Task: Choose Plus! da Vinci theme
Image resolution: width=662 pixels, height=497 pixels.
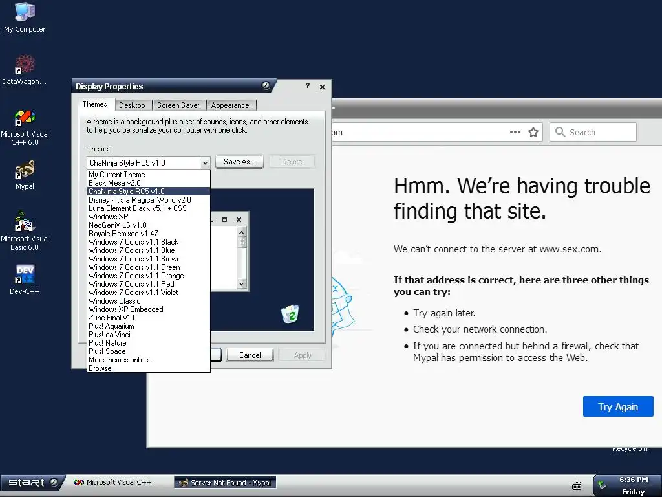Action: pos(149,335)
